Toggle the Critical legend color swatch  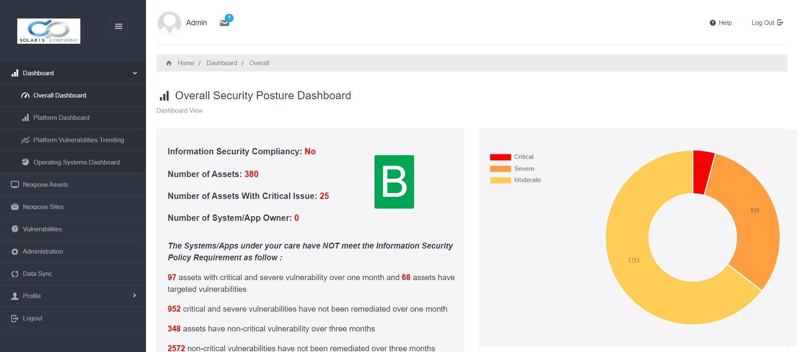coord(500,157)
